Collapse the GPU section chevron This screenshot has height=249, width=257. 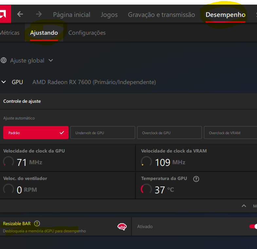coord(4,82)
